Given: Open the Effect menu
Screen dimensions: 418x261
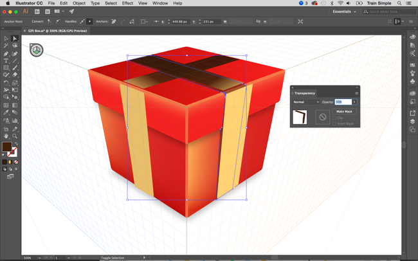Looking at the screenshot, I should click(x=127, y=3).
